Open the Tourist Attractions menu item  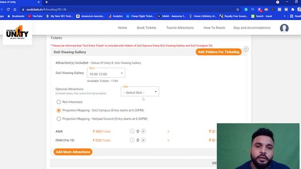pyautogui.click(x=180, y=28)
